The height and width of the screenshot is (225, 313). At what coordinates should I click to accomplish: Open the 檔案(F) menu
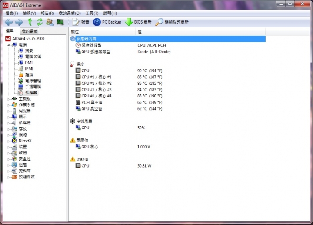click(12, 13)
